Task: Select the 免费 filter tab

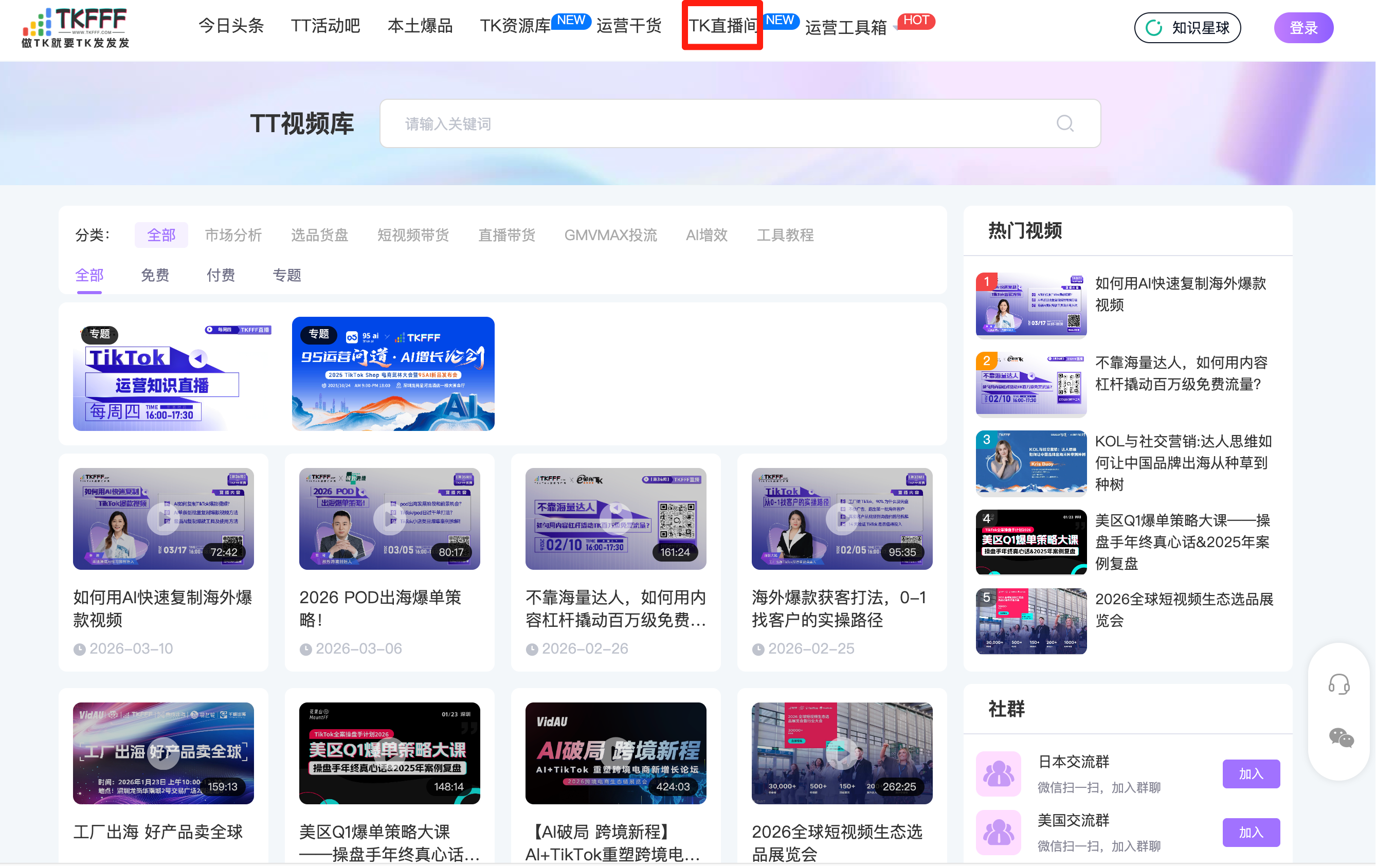Action: click(155, 276)
